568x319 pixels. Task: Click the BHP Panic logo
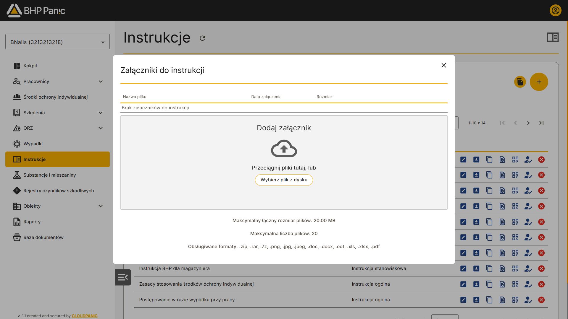pyautogui.click(x=36, y=10)
